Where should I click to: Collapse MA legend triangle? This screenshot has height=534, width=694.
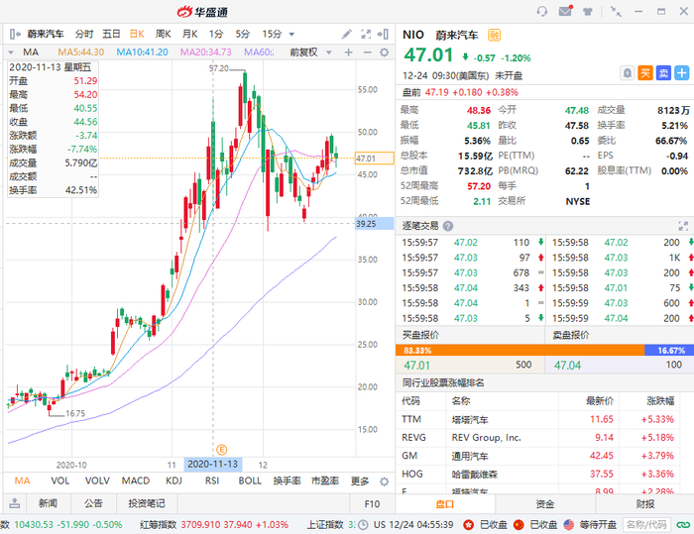11,53
